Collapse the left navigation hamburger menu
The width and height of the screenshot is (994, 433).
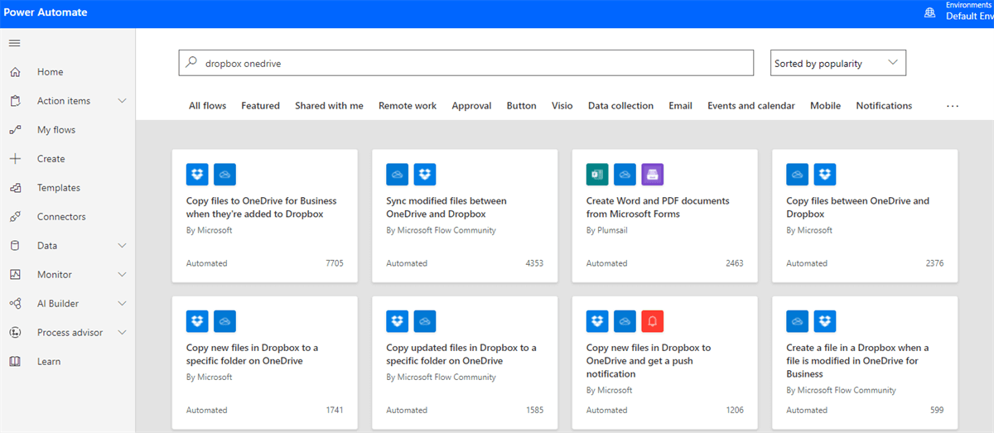pos(15,43)
